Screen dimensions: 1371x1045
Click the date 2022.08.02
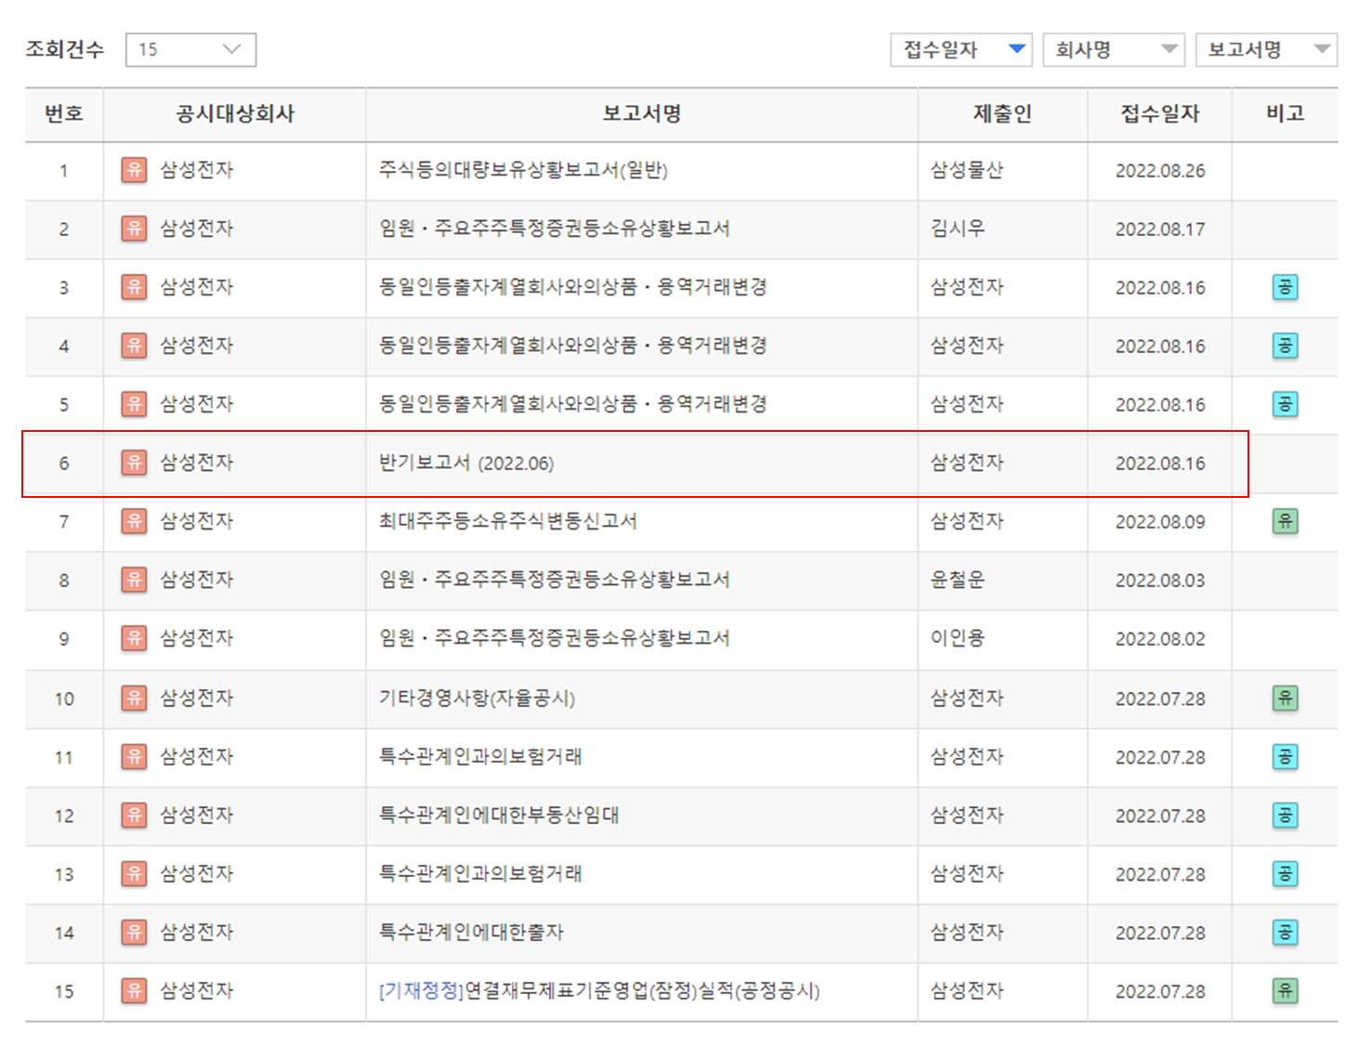(x=1160, y=639)
